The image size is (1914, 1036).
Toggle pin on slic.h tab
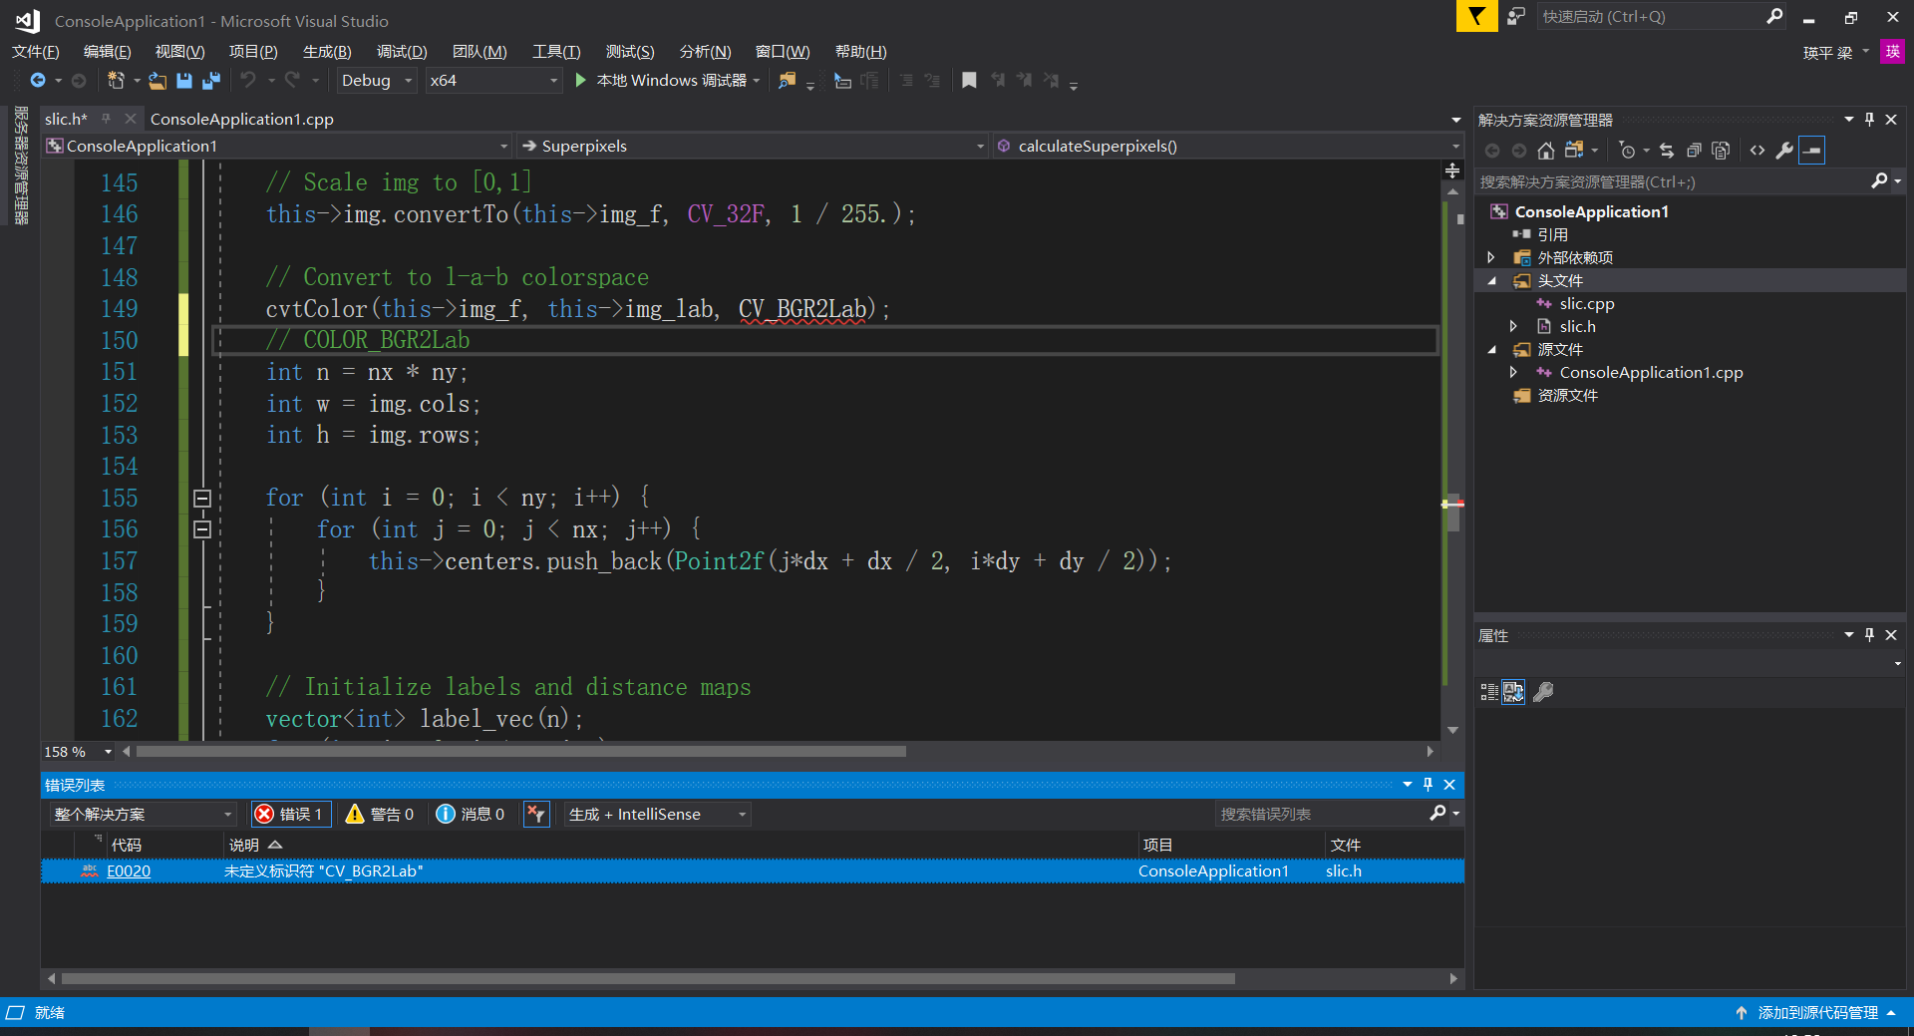coord(106,119)
